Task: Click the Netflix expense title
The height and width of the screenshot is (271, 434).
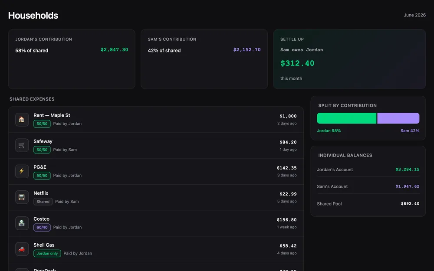Action: tap(41, 193)
